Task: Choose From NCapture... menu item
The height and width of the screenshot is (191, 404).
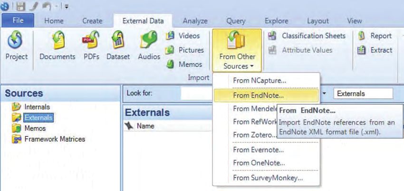Action: click(x=267, y=81)
